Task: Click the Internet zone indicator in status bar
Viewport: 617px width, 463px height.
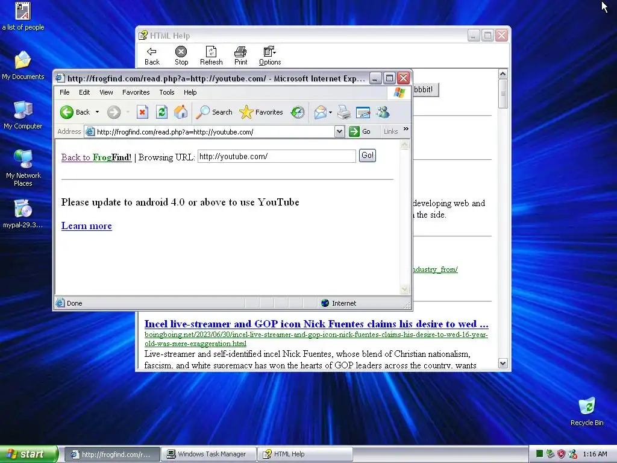Action: click(x=339, y=303)
